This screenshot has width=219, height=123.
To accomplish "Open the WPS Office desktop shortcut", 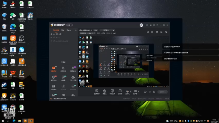I will tap(13, 74).
